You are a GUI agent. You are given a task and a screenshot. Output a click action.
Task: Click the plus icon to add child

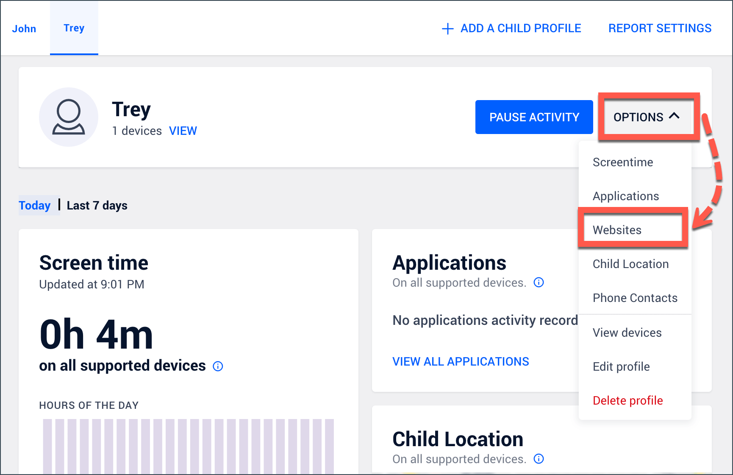point(447,29)
